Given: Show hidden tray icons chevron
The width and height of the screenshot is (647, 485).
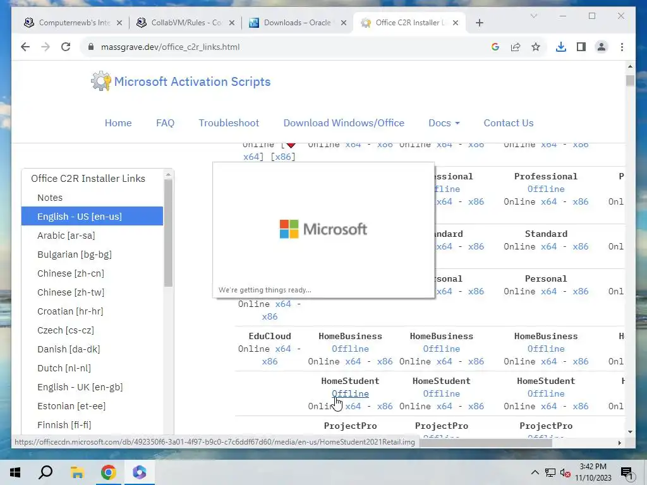Looking at the screenshot, I should point(535,472).
